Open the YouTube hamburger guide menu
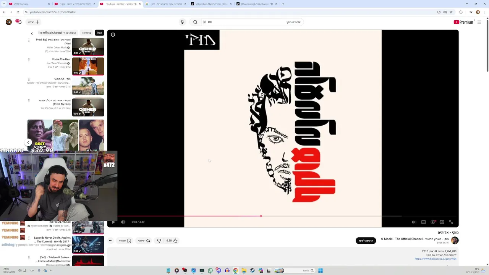 pyautogui.click(x=479, y=22)
